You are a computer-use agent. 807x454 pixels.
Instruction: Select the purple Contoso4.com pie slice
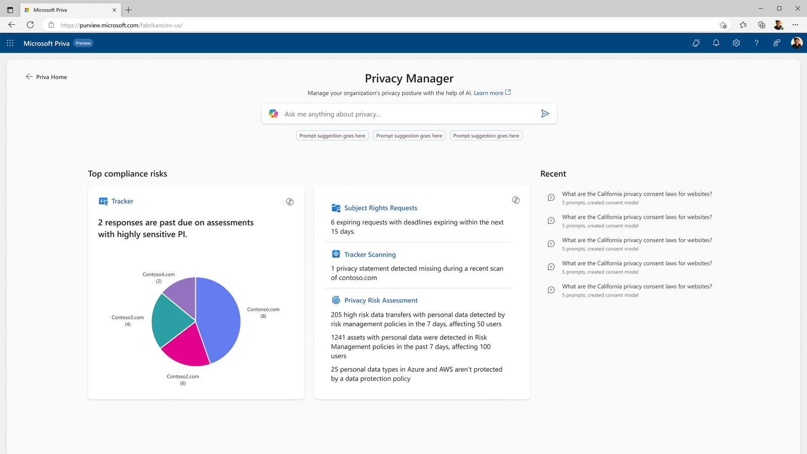[x=183, y=295]
